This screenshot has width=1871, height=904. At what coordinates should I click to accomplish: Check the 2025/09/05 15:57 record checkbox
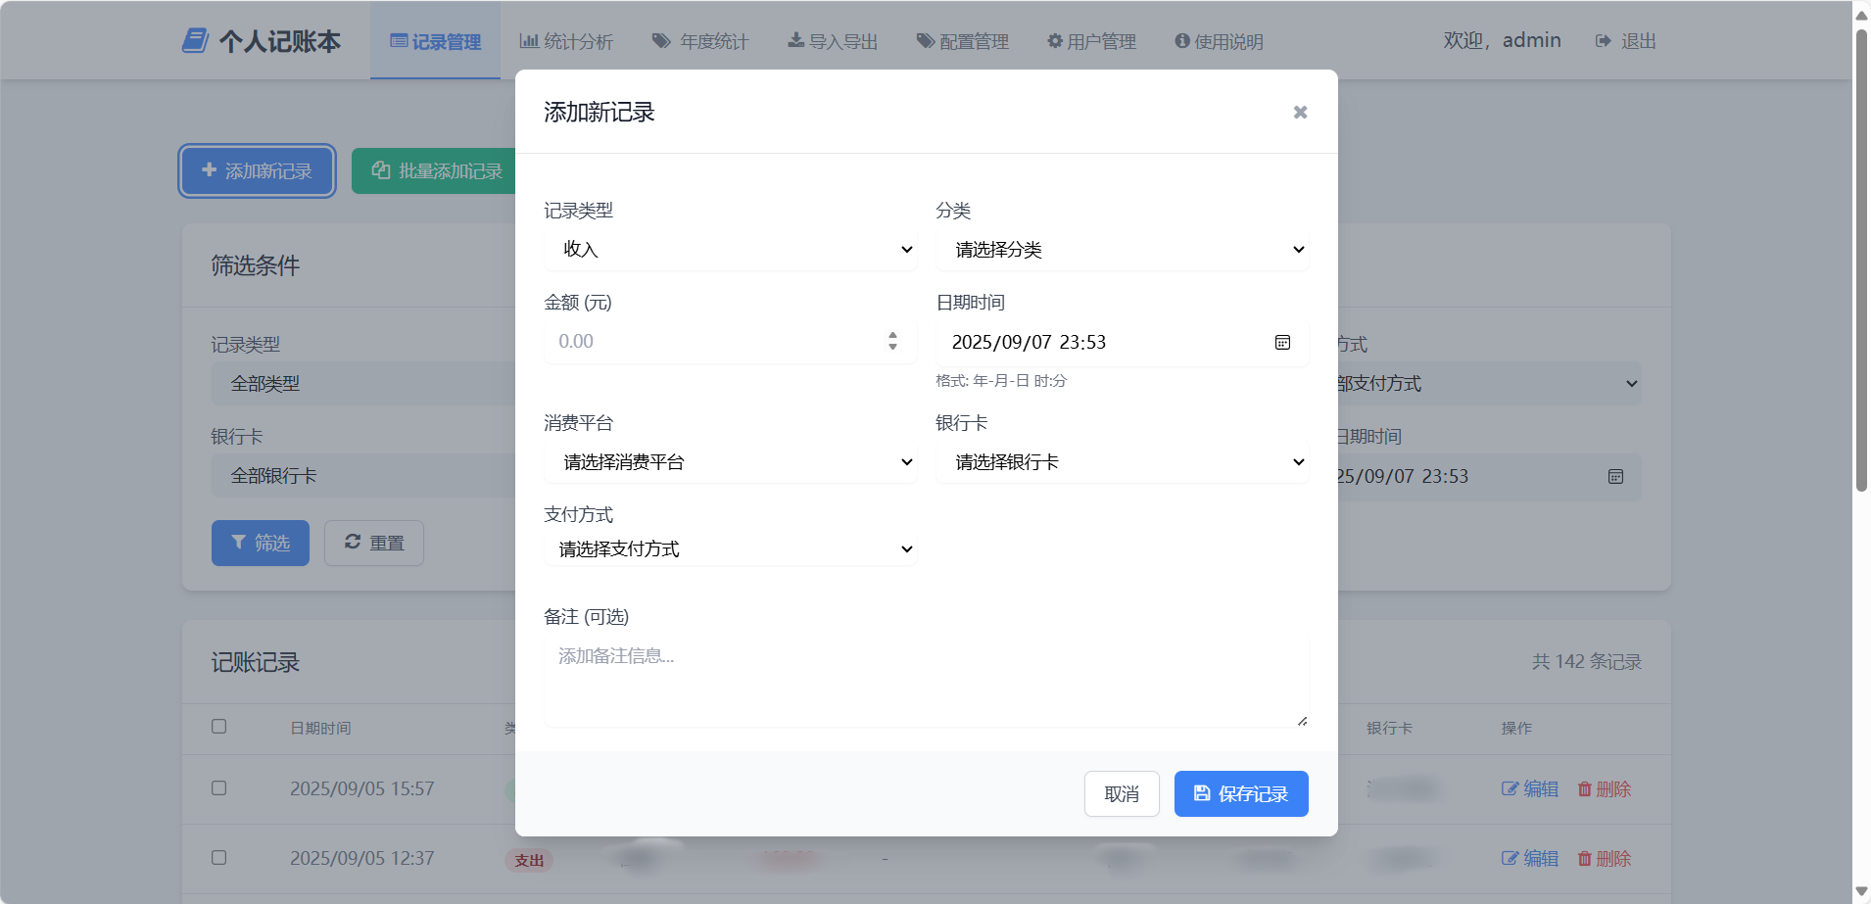[x=219, y=788]
